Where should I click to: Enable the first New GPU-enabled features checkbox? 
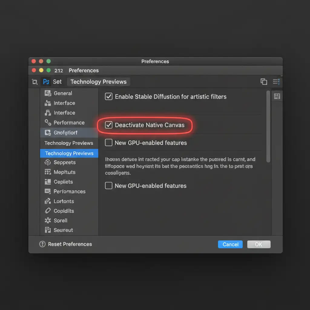[x=108, y=143]
